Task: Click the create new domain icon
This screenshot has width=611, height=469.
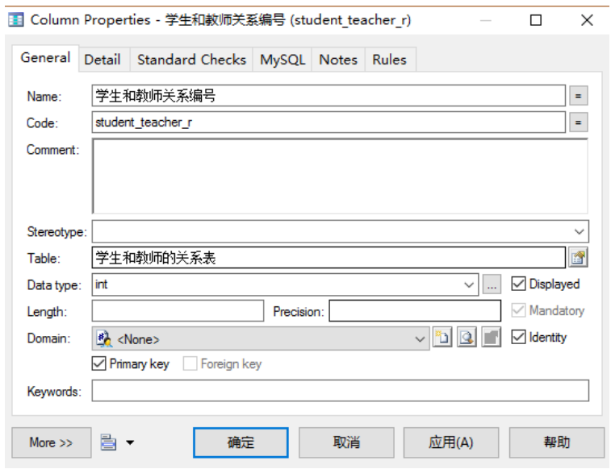Action: click(442, 338)
